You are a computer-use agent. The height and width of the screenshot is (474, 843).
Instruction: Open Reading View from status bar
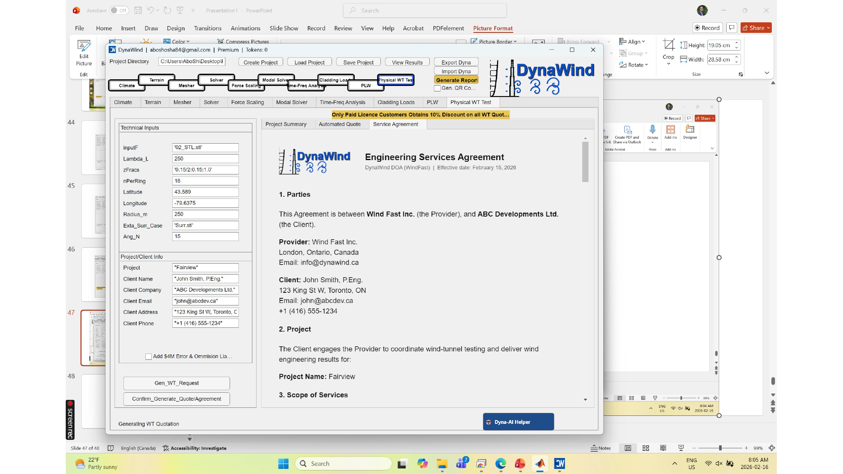coord(663,448)
